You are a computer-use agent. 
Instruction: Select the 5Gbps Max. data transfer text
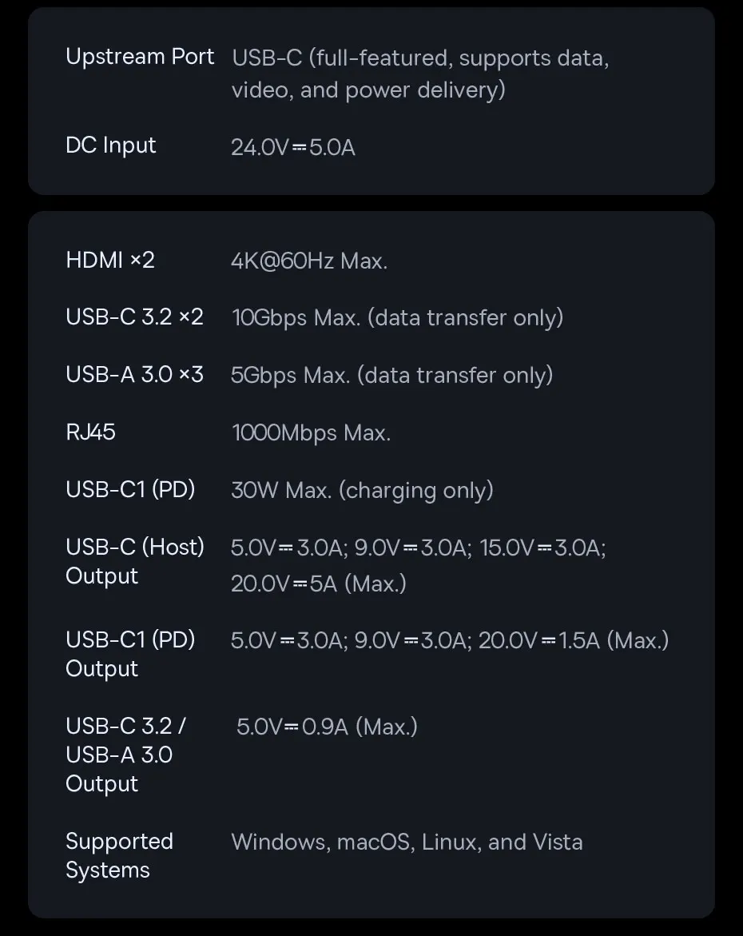[392, 376]
